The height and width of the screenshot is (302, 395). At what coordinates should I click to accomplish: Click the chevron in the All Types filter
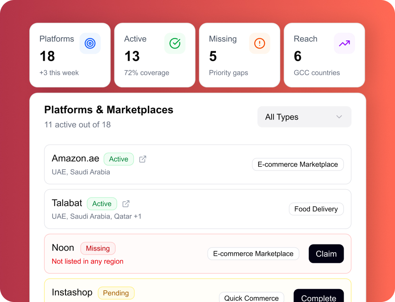click(339, 117)
